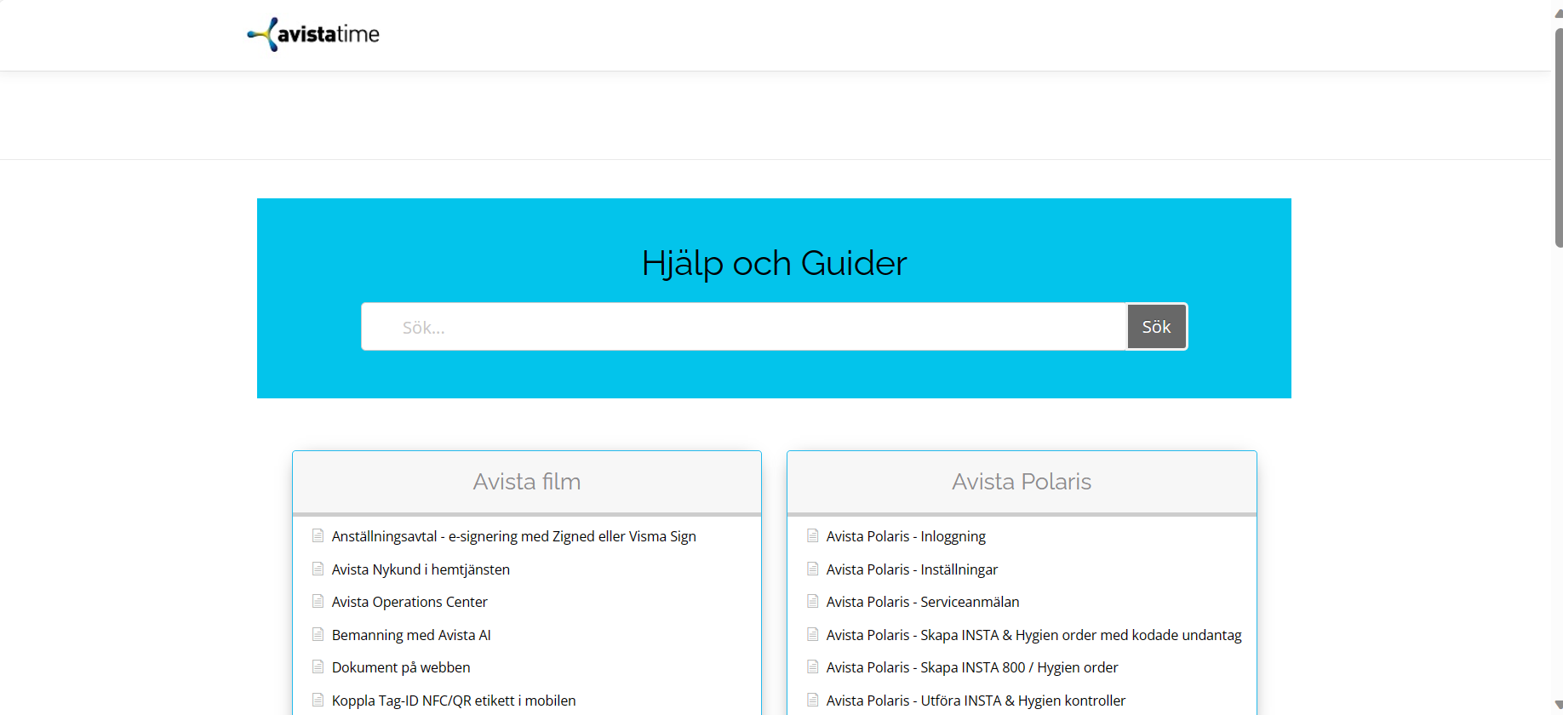1563x715 pixels.
Task: Click document icon beside Anställningsavtal e-signering
Action: tap(318, 535)
